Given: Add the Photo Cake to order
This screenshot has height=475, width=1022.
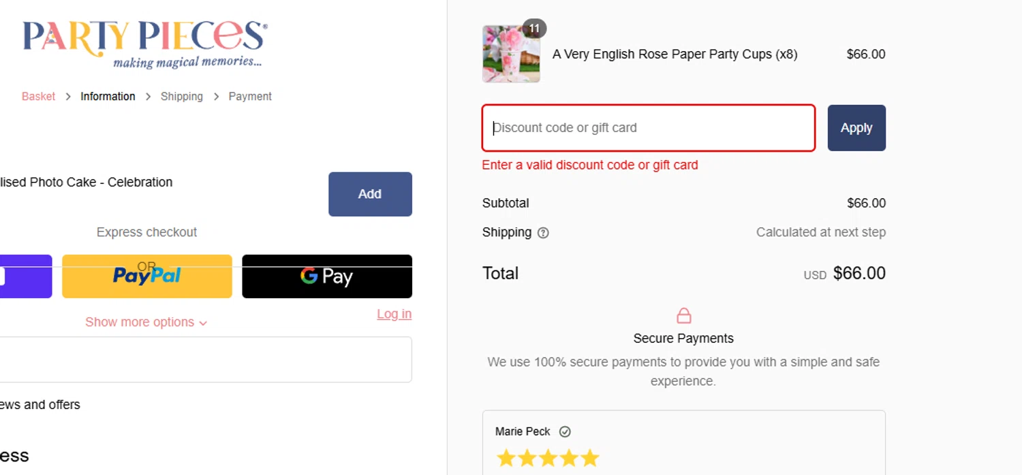Looking at the screenshot, I should (370, 194).
